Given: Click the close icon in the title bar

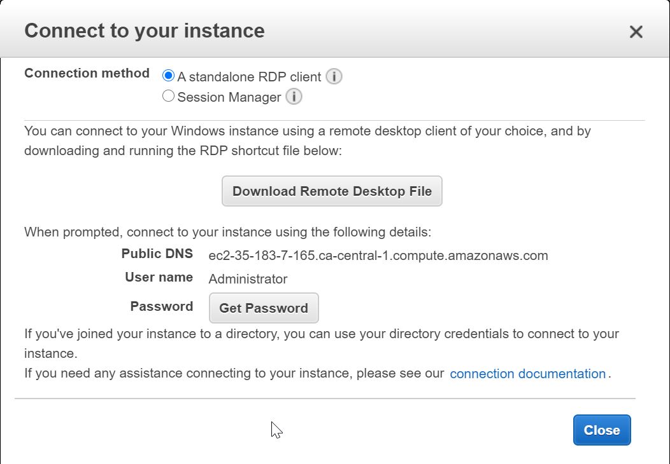Looking at the screenshot, I should click(x=636, y=31).
